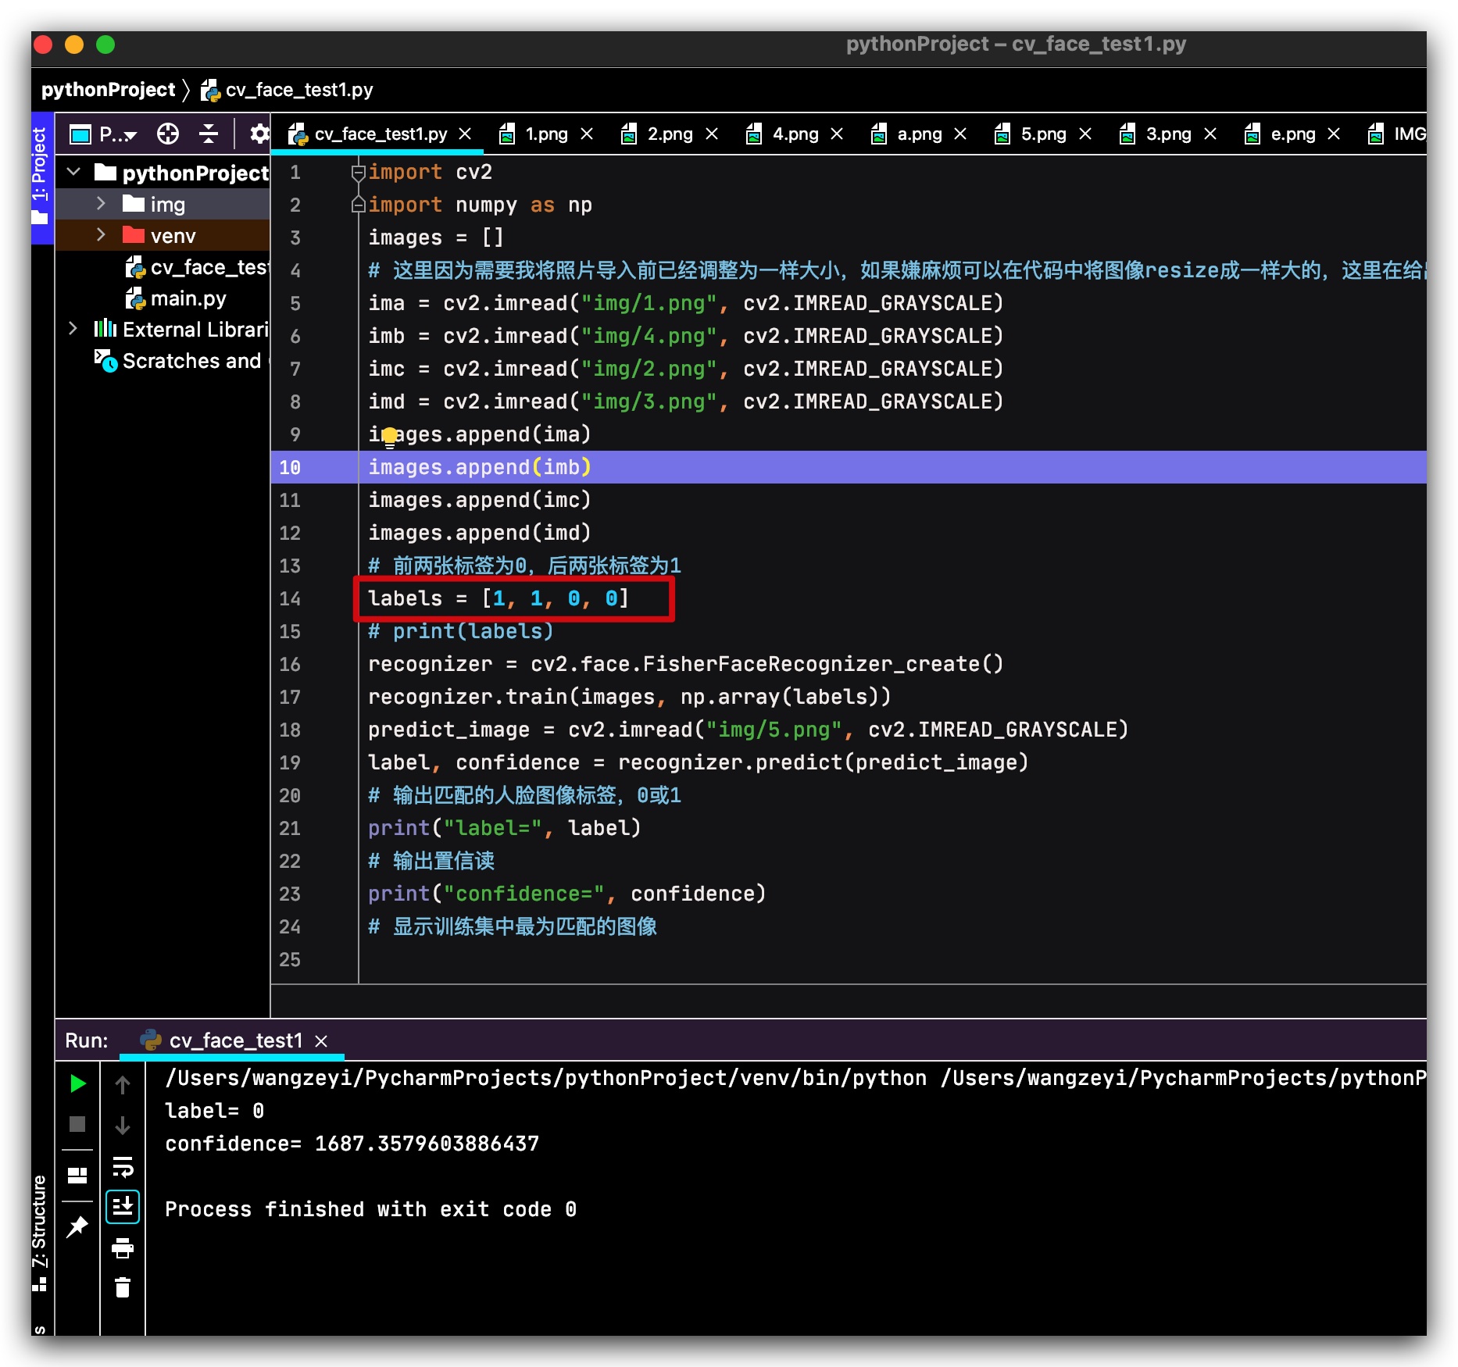1458x1367 pixels.
Task: Close the 4.png tab
Action: coord(837,134)
